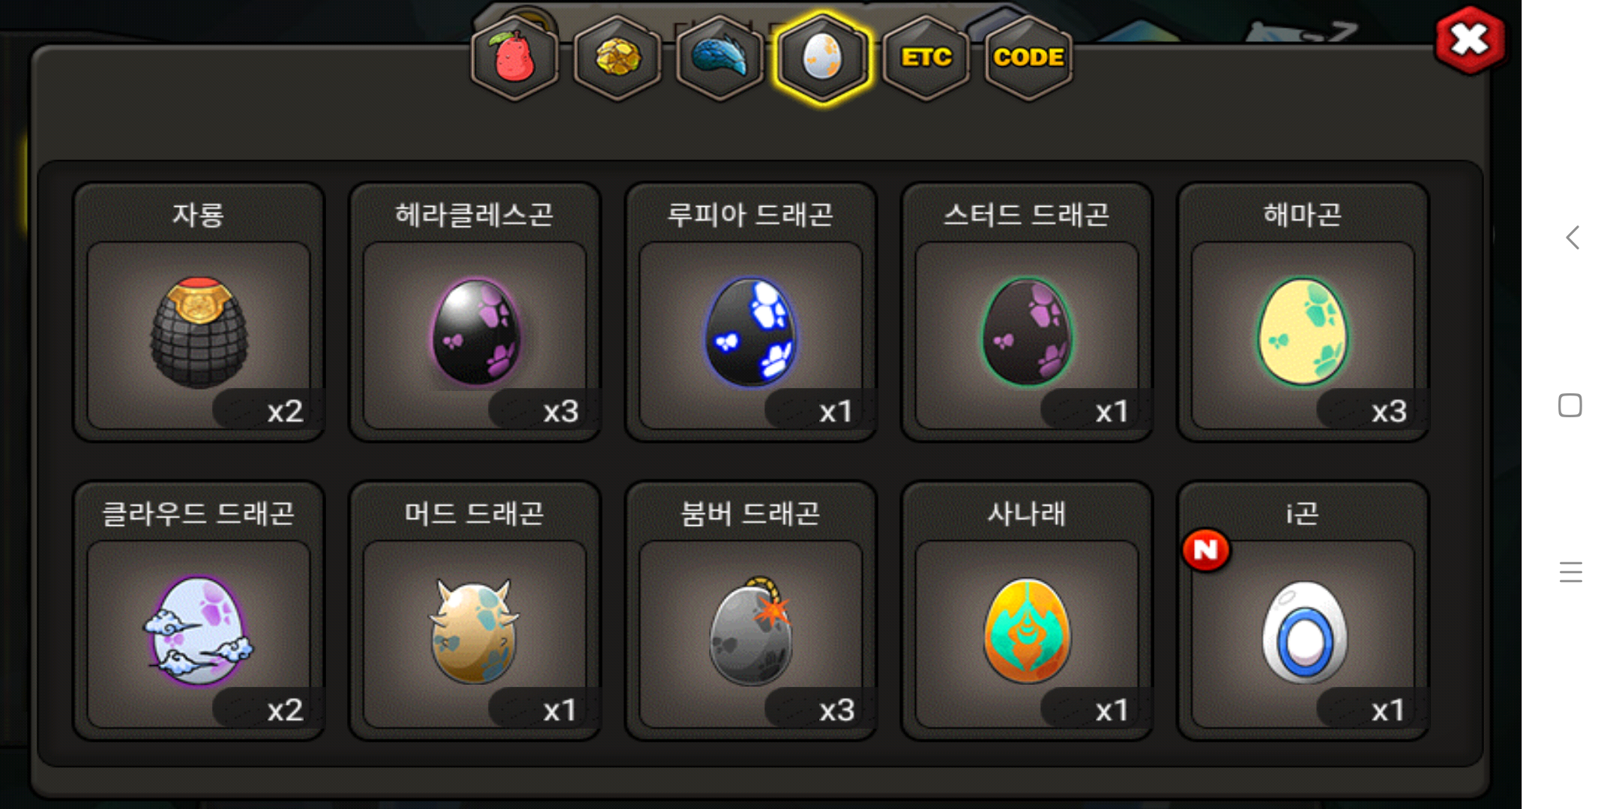Image resolution: width=1619 pixels, height=809 pixels.
Task: Select the egg inventory tab
Action: coord(822,57)
